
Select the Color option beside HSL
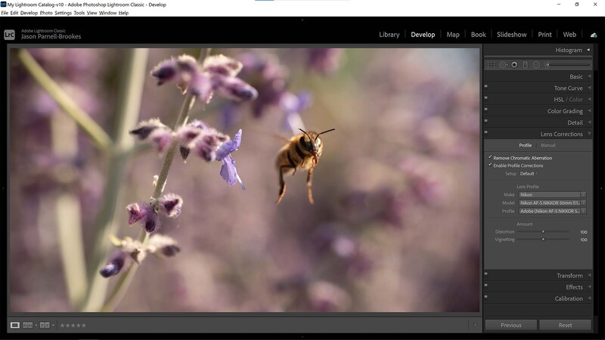576,100
